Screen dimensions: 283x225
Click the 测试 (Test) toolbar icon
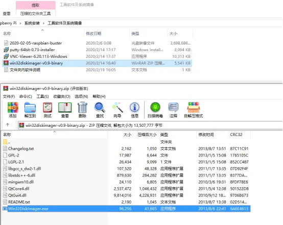pyautogui.click(x=48, y=107)
